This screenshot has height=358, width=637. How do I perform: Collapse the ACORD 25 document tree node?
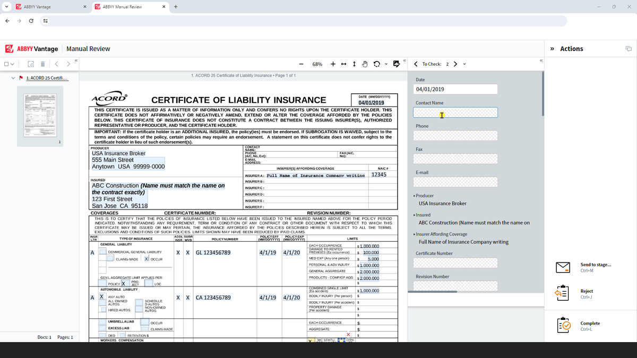pos(14,78)
